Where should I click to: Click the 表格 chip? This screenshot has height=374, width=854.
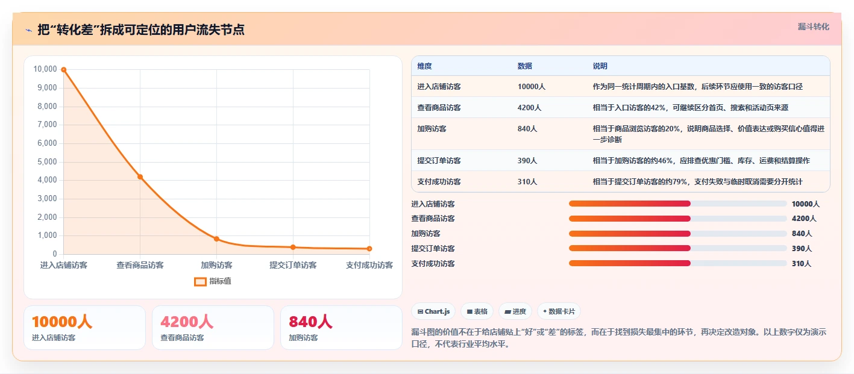tap(477, 311)
